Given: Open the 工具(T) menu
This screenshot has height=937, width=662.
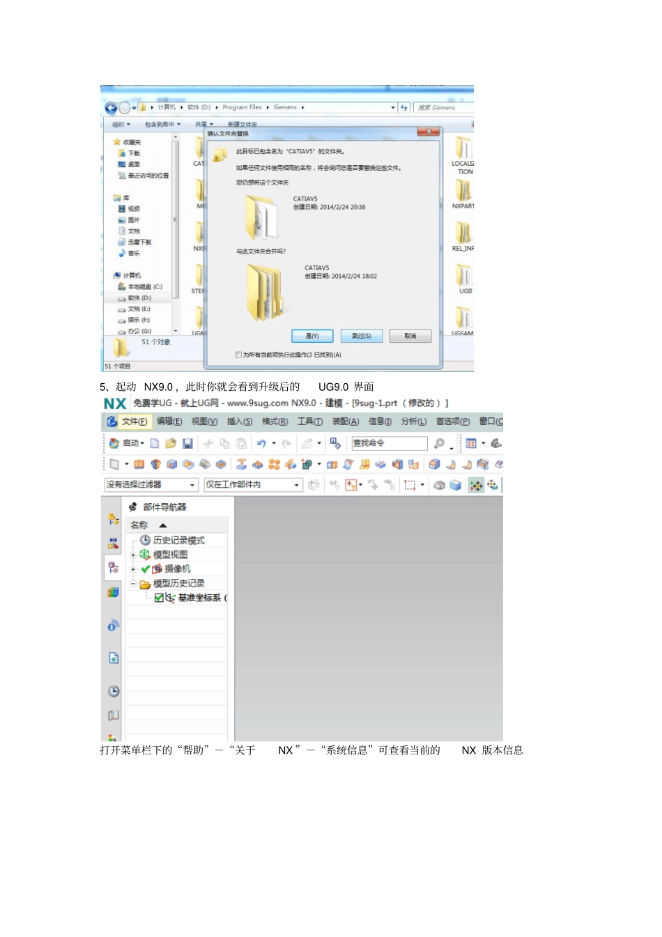Looking at the screenshot, I should pyautogui.click(x=309, y=421).
